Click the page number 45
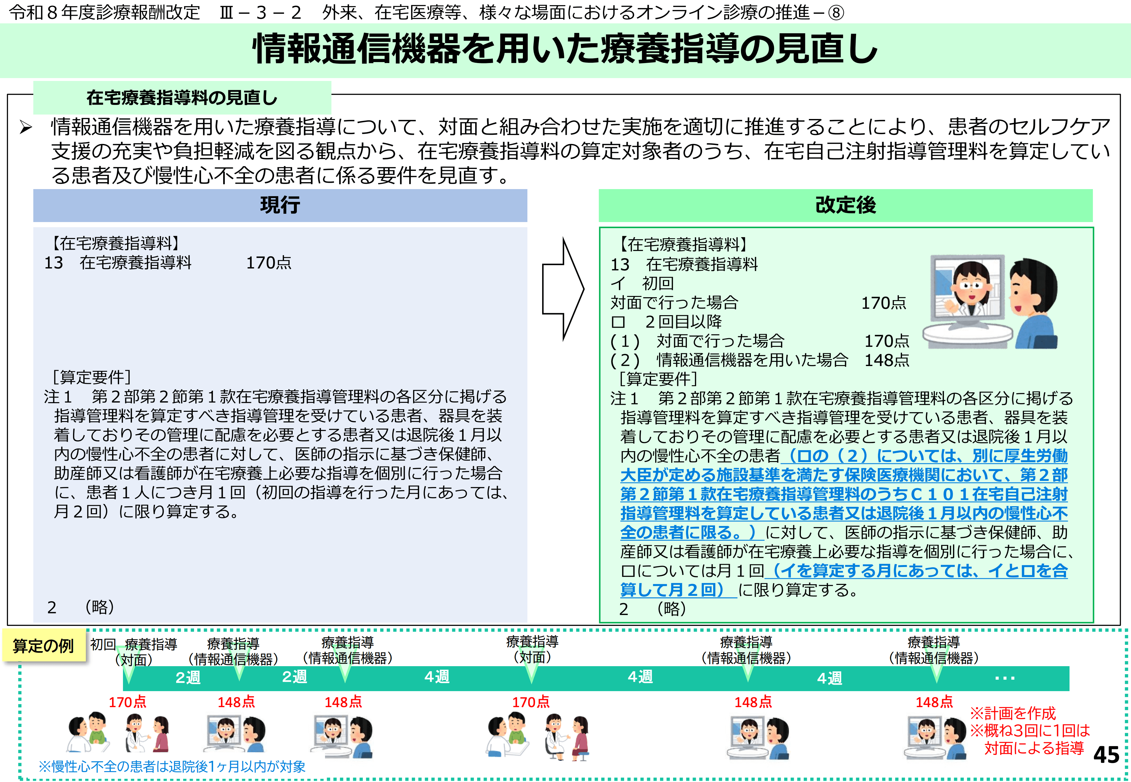 pyautogui.click(x=1106, y=755)
